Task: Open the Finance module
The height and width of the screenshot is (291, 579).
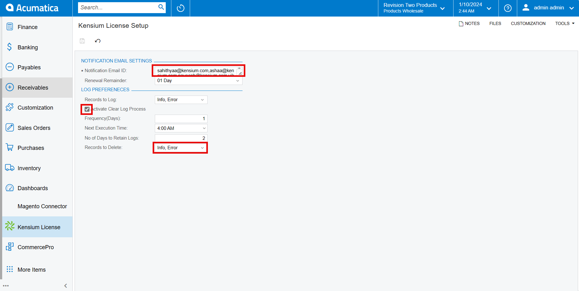Action: 27,27
